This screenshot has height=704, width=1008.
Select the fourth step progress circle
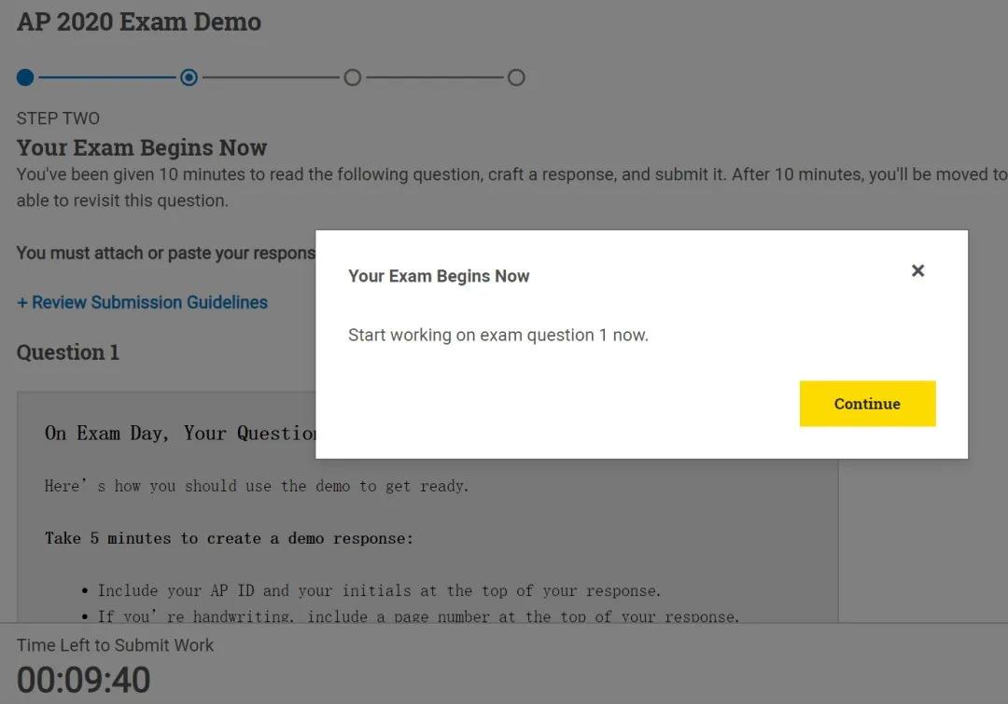[x=516, y=77]
